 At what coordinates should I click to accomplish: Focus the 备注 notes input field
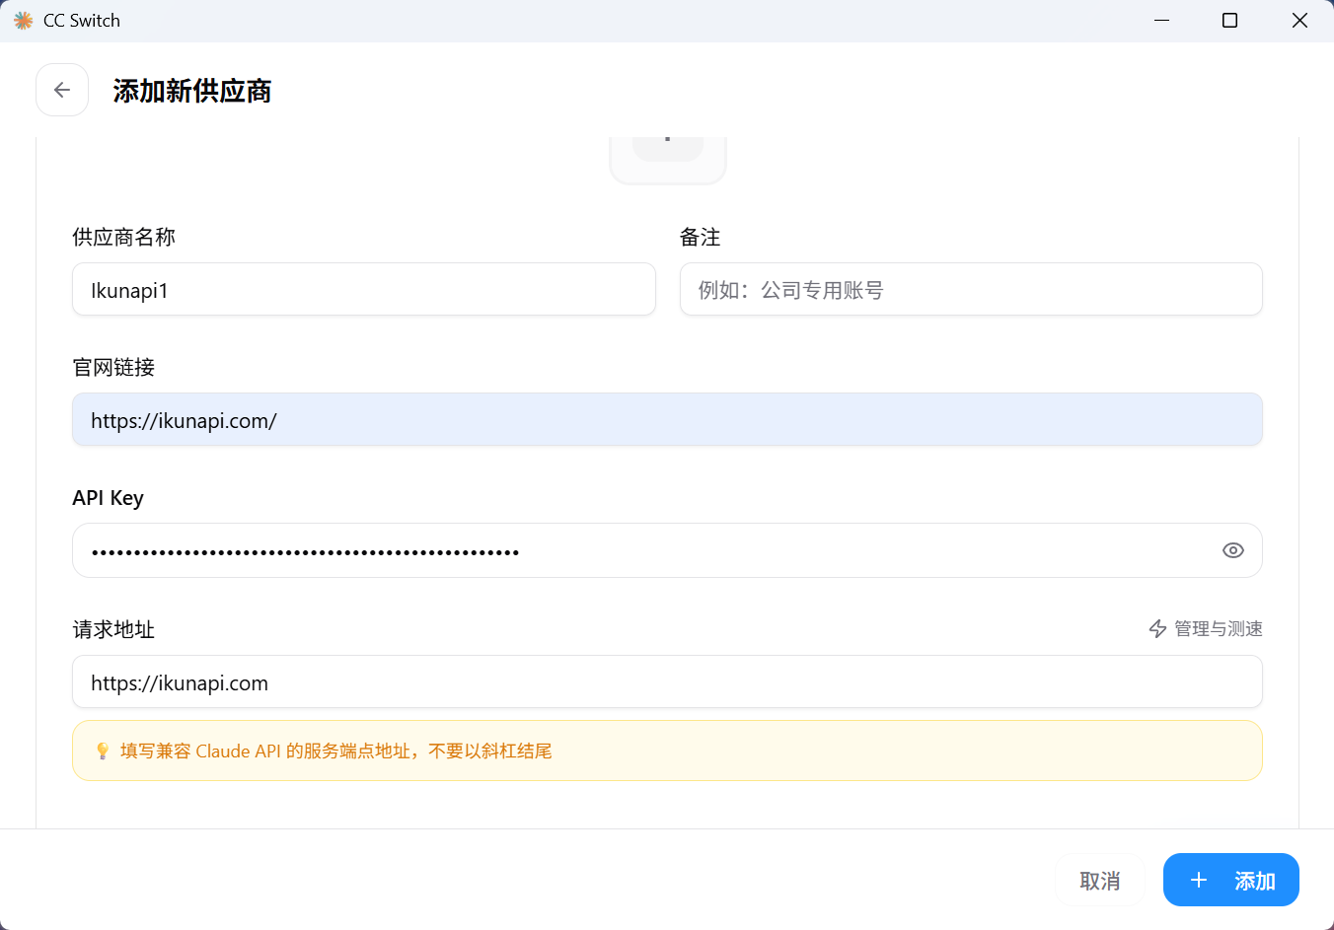[x=971, y=290]
